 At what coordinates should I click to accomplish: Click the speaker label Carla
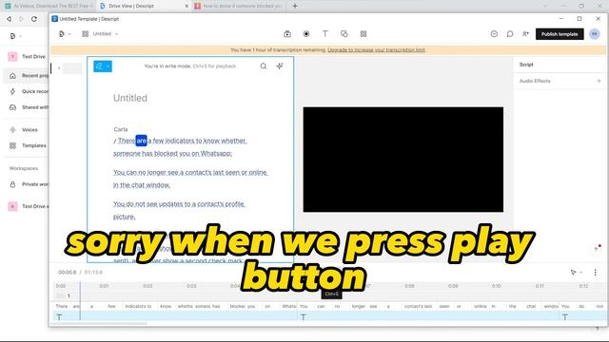point(121,129)
